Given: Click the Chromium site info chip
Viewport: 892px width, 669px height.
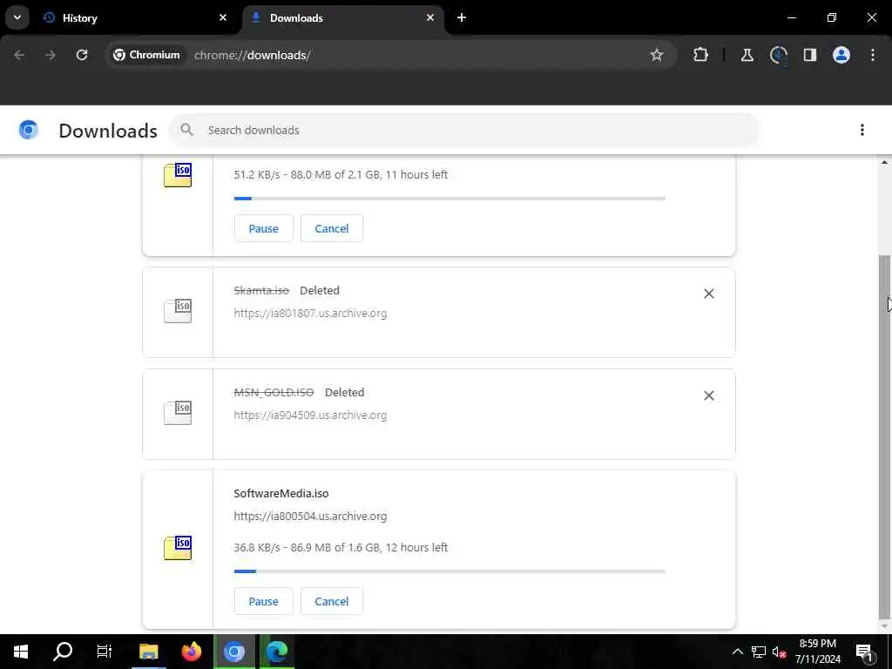Looking at the screenshot, I should pos(146,55).
